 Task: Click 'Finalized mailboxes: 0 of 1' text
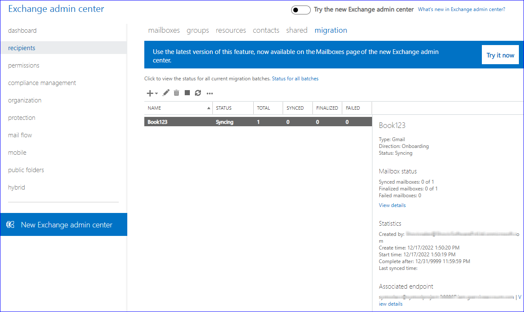pos(408,189)
